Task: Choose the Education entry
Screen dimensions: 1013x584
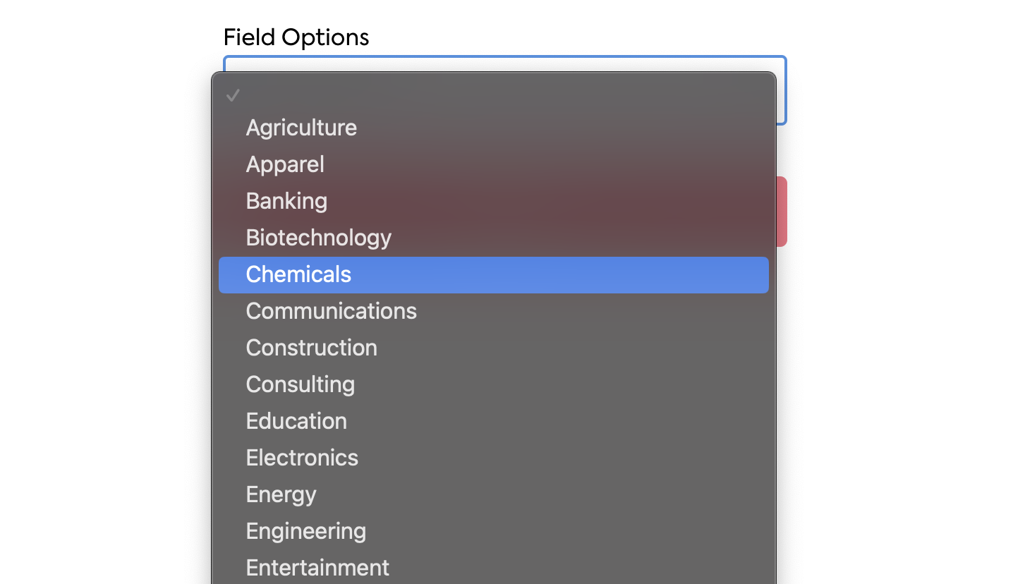Action: coord(296,421)
